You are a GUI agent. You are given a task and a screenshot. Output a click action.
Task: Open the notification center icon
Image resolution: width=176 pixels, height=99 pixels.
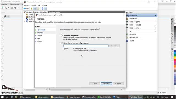(172, 97)
